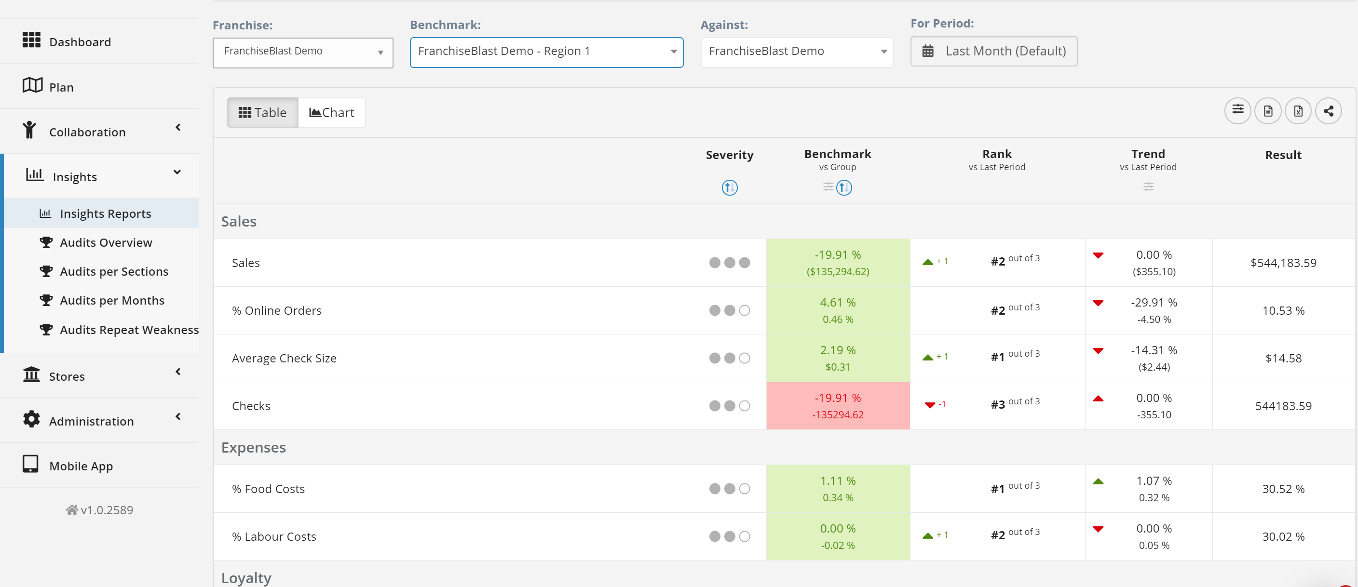
Task: Click the Last Month (Default) period button
Action: 993,51
